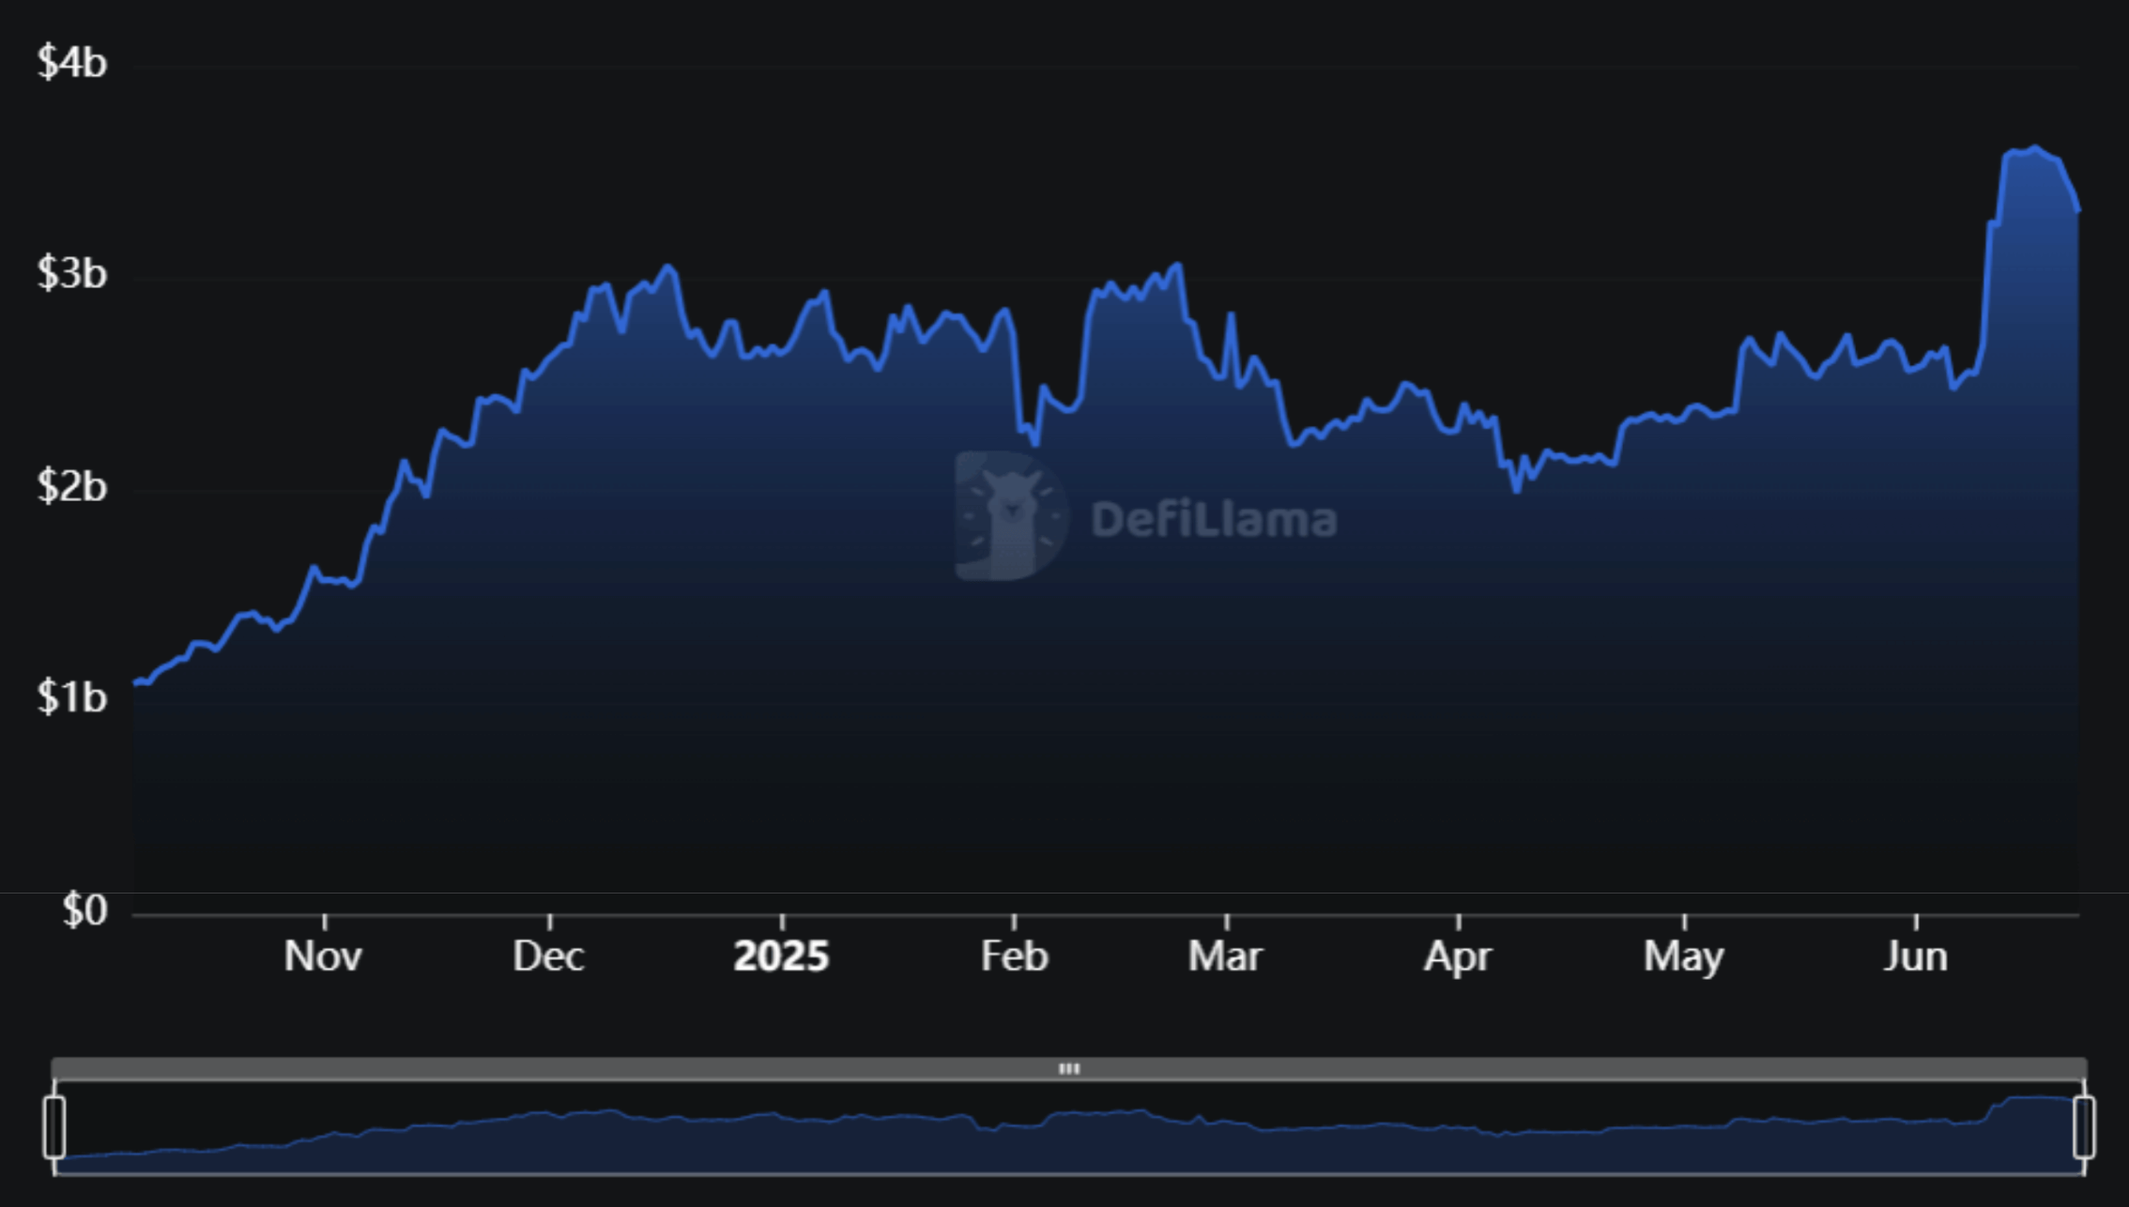Click the bold 2025 axis label

pos(781,956)
